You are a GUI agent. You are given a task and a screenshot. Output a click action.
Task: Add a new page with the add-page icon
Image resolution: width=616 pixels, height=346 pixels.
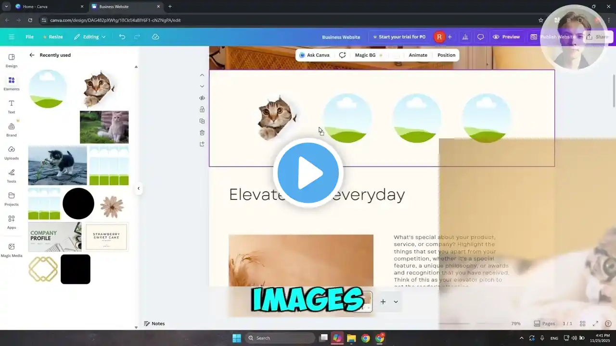tap(383, 301)
